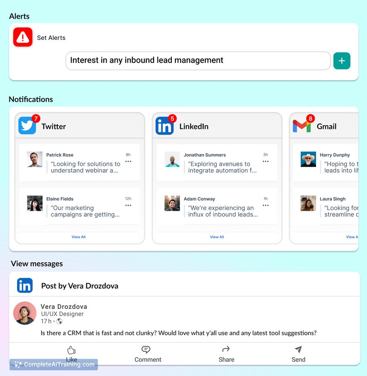
Task: Focus the alert input with inbound lead text
Action: coord(198,61)
